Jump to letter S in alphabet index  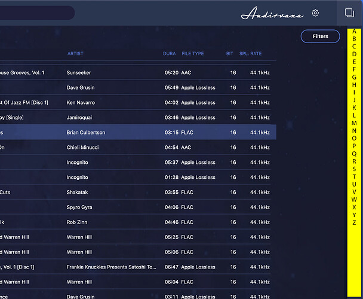tap(354, 169)
